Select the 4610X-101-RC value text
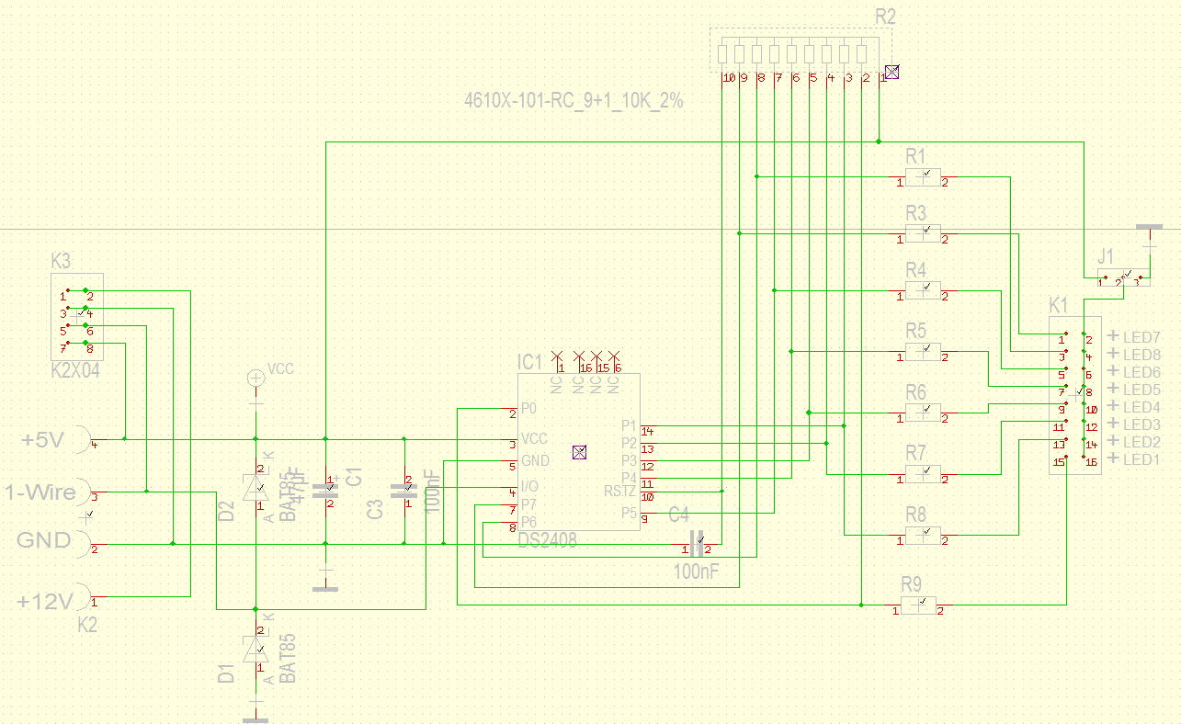The image size is (1181, 724). click(x=573, y=101)
